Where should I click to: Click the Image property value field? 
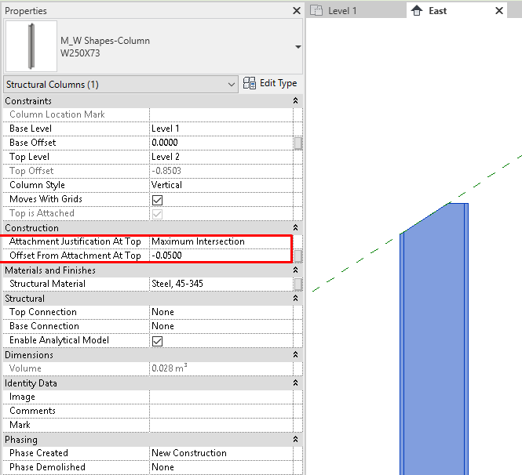click(x=221, y=397)
